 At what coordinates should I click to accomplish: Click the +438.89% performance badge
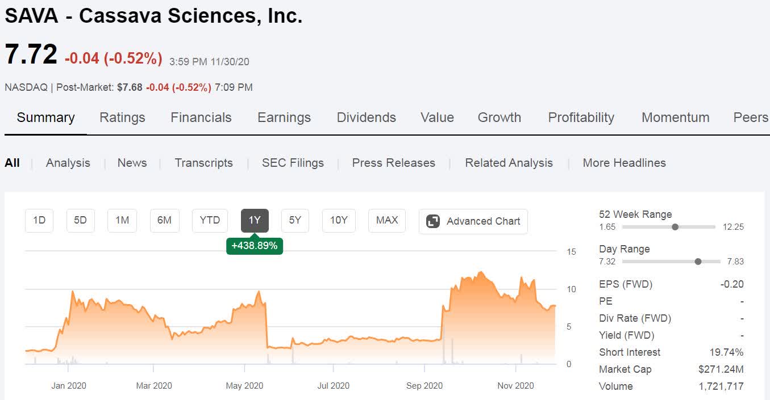255,246
